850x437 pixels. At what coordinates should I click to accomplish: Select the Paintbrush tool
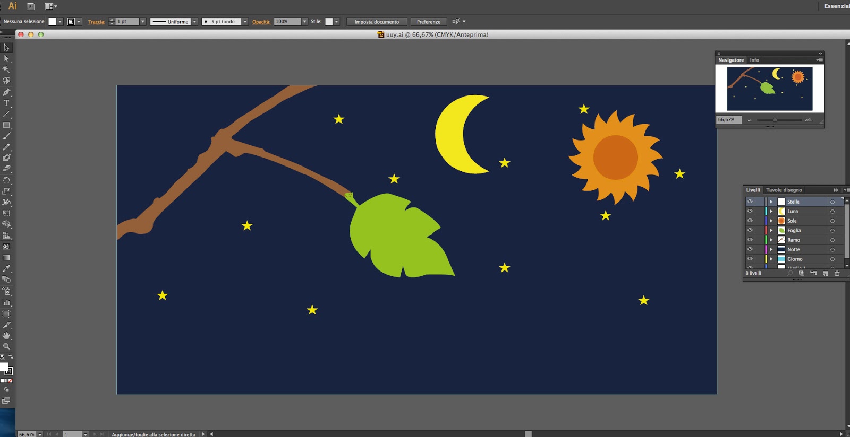[x=6, y=136]
